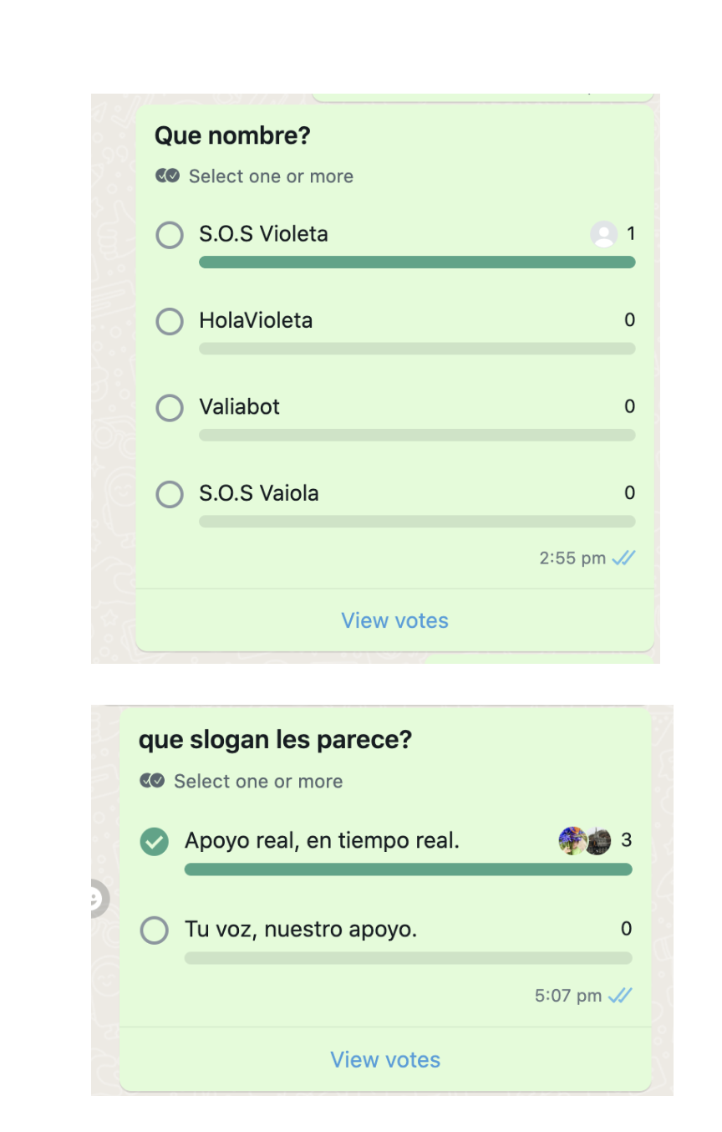The height and width of the screenshot is (1132, 722).
Task: Uncheck the 'Apoyo real, en tiempo real.' option
Action: click(155, 841)
